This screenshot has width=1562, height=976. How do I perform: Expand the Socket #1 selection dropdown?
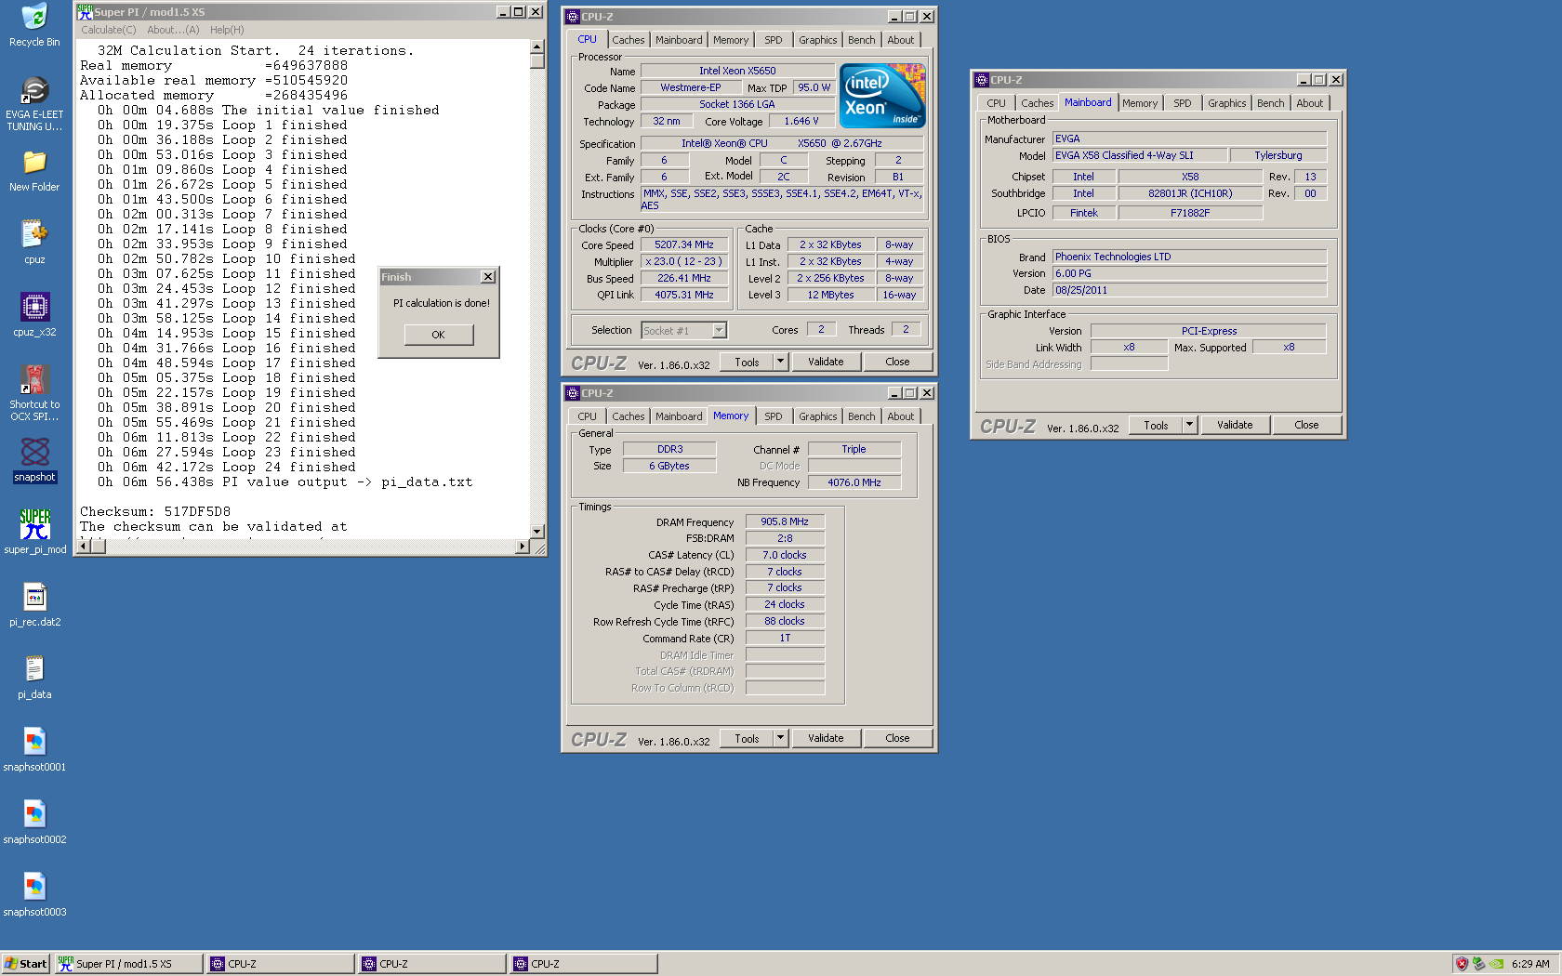pyautogui.click(x=719, y=331)
